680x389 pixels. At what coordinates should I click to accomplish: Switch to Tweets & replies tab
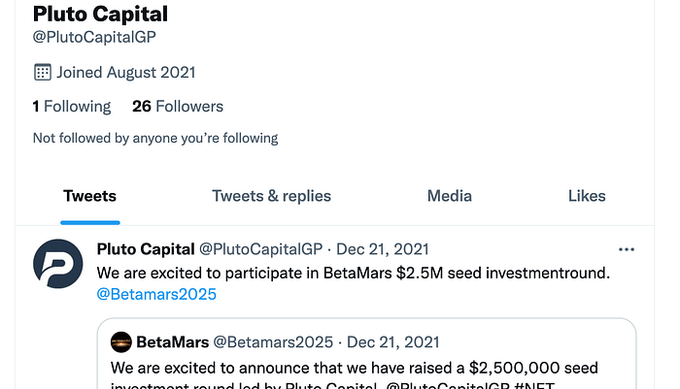271,196
